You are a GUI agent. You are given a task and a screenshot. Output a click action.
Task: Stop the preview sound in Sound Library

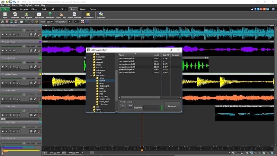pyautogui.click(x=130, y=106)
